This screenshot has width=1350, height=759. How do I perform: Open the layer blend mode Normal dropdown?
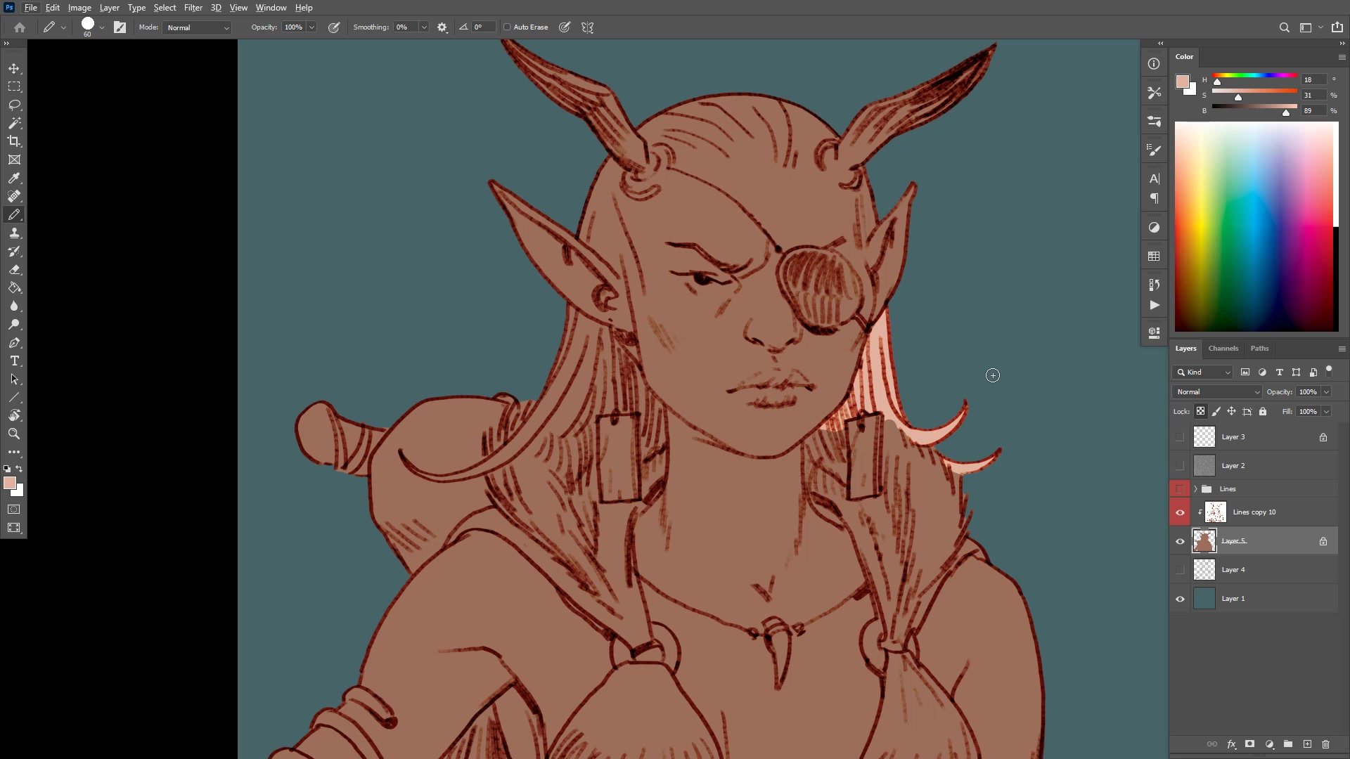tap(1216, 392)
